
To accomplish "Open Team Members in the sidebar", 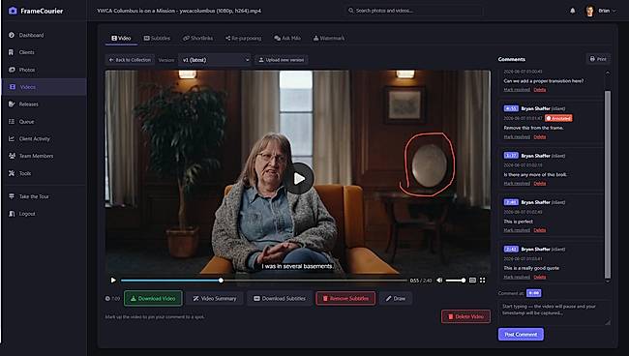I will click(x=44, y=156).
